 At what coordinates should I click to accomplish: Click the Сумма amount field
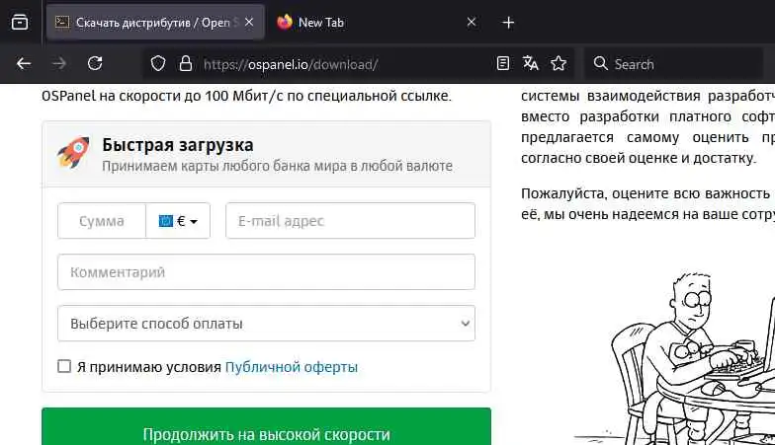(x=102, y=221)
